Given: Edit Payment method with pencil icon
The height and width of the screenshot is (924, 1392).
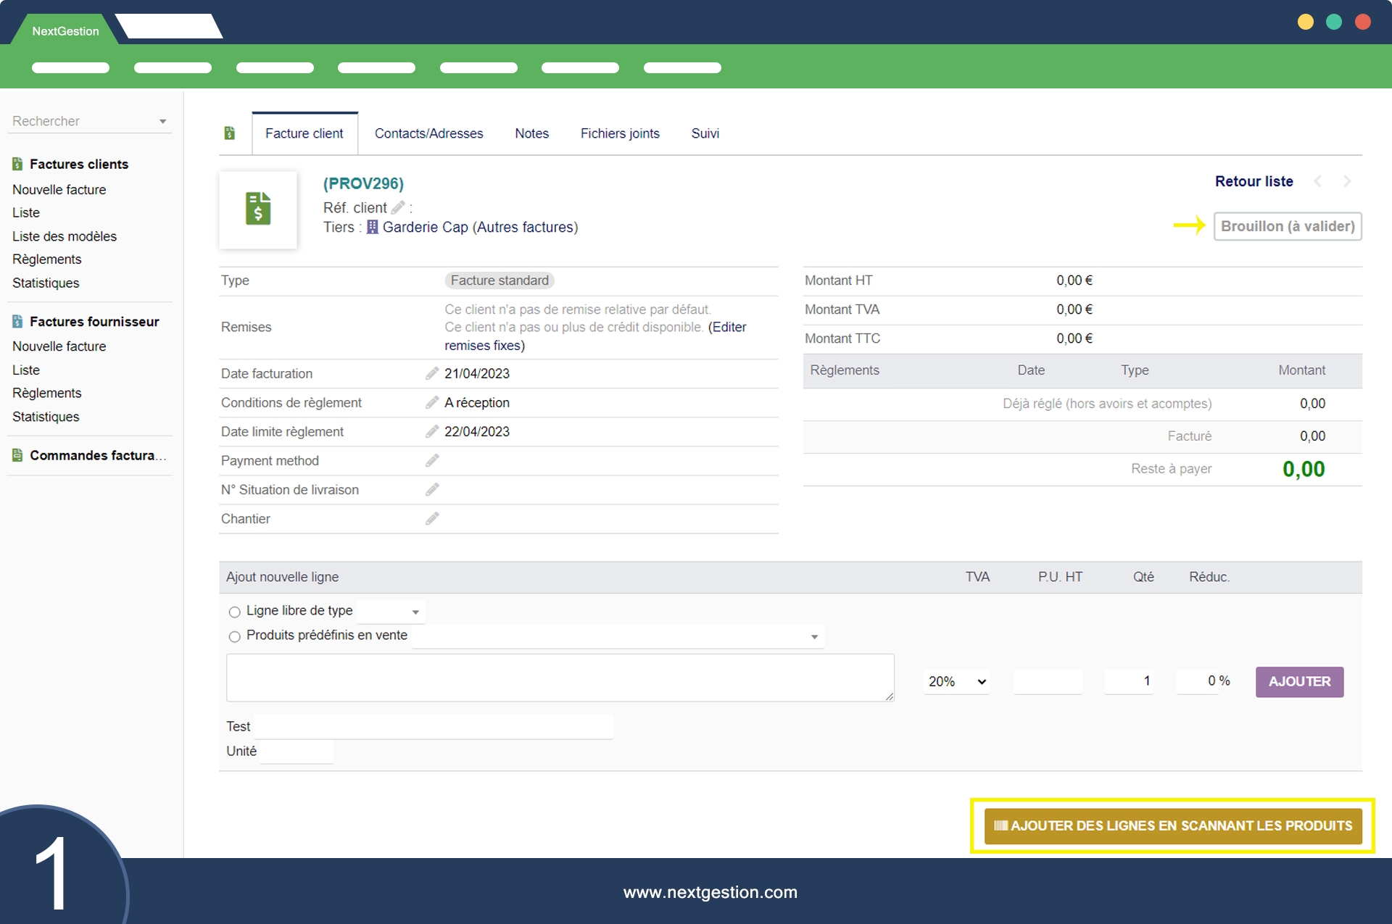Looking at the screenshot, I should (432, 460).
